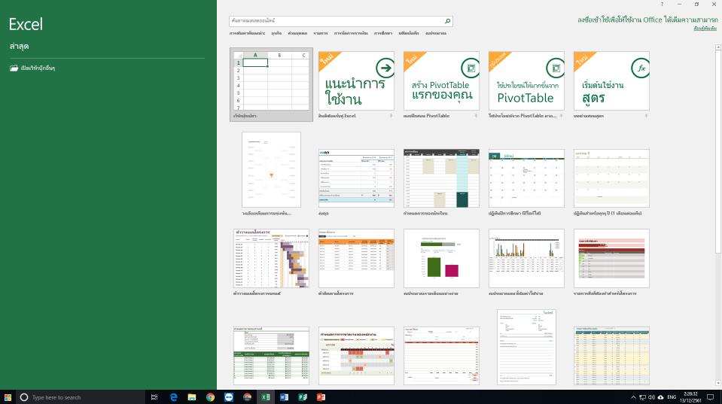Open the get more from PivotTable tutorial
Viewport: 722px width, 404px height.
point(526,80)
